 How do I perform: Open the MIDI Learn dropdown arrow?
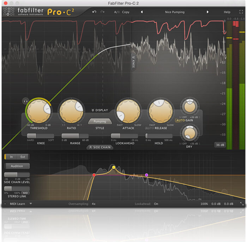(31, 204)
